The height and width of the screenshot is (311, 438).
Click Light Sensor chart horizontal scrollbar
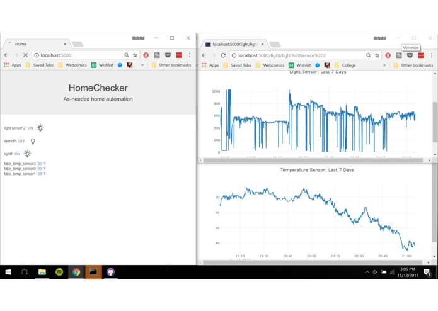pos(313,161)
